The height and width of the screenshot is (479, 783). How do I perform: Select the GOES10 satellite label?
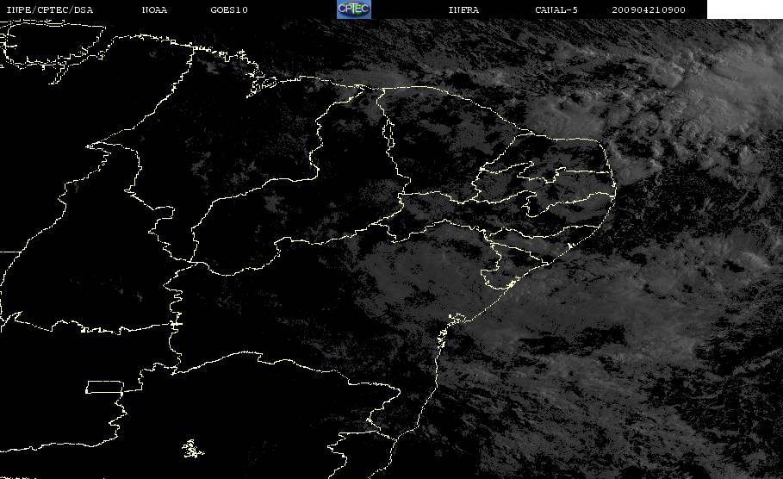pos(229,9)
